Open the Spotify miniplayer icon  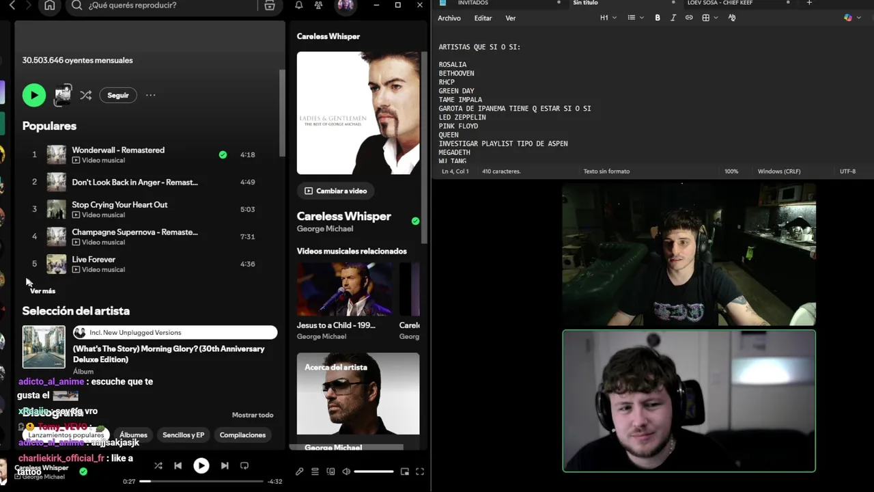[x=404, y=471]
